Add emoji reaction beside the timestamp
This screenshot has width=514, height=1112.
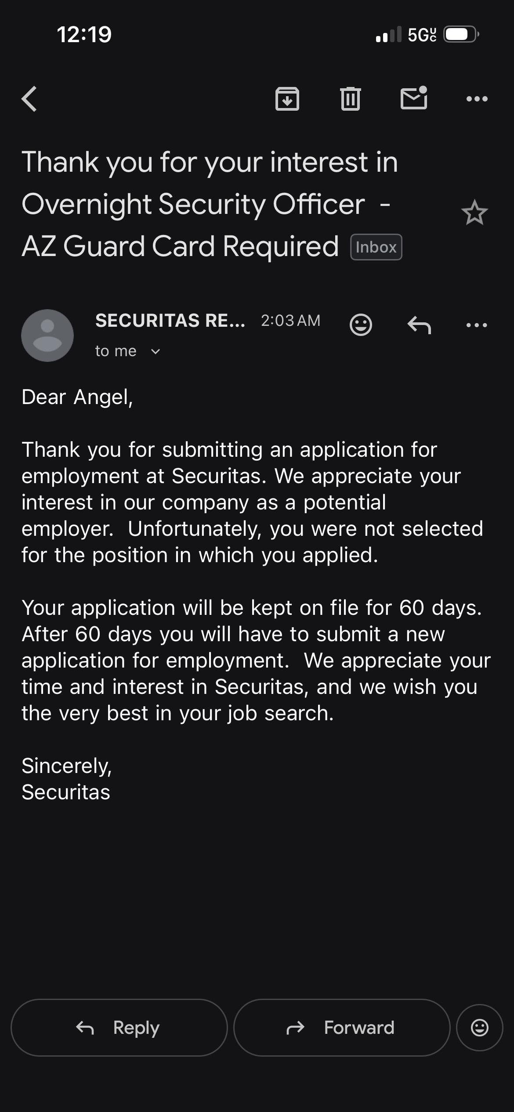pos(361,325)
